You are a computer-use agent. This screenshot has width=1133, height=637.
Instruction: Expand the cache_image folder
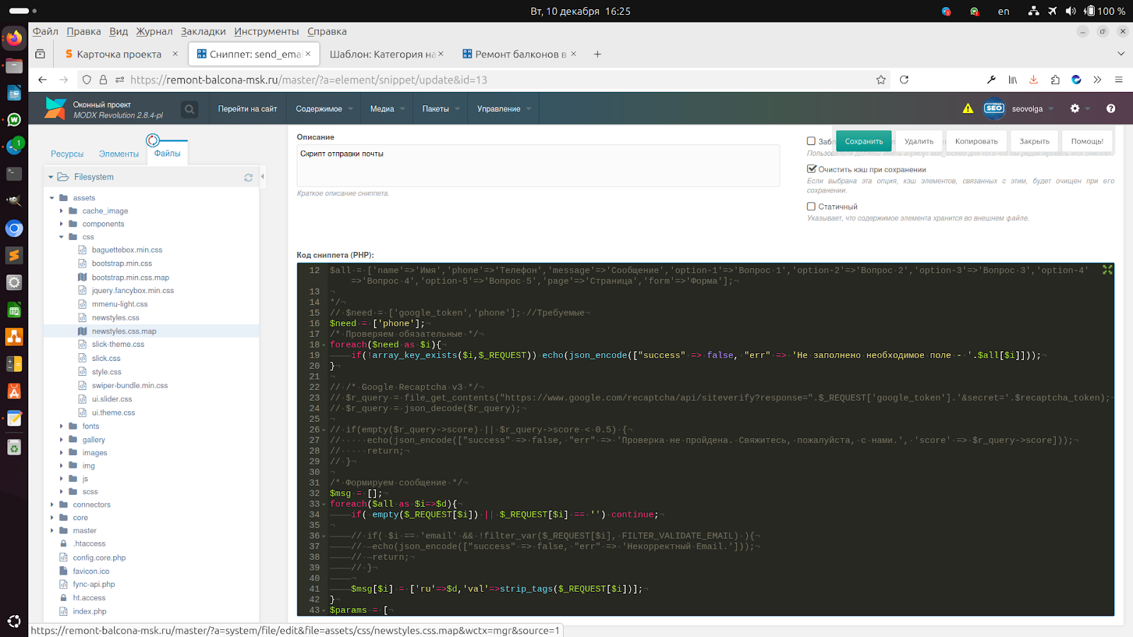click(62, 211)
